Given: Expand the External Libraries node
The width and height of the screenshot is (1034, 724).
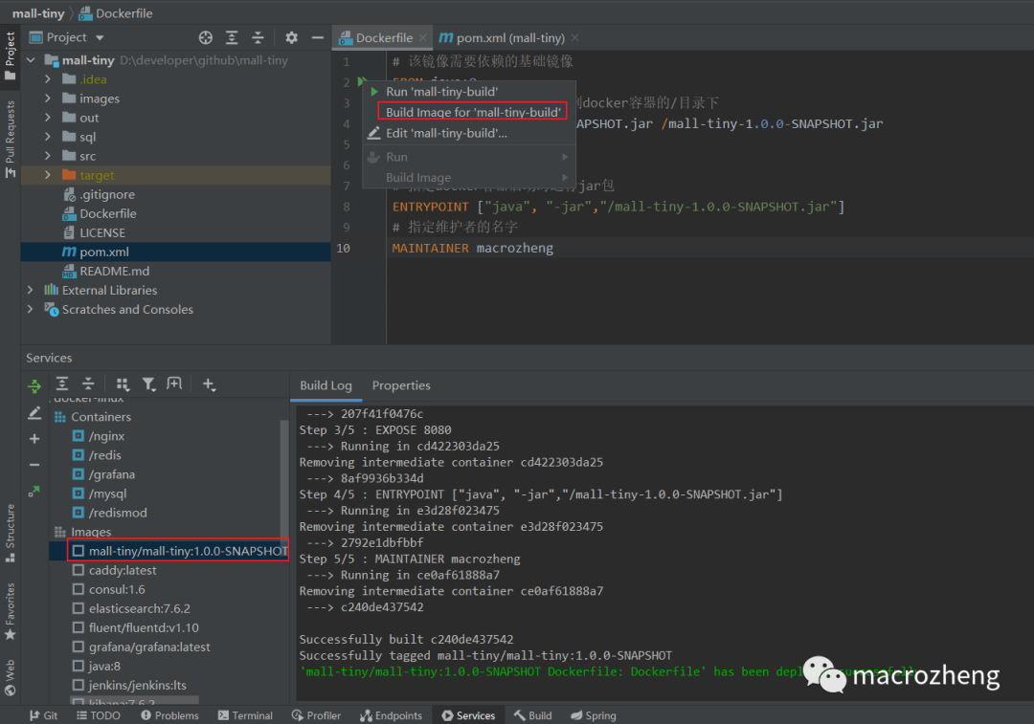Looking at the screenshot, I should 31,290.
